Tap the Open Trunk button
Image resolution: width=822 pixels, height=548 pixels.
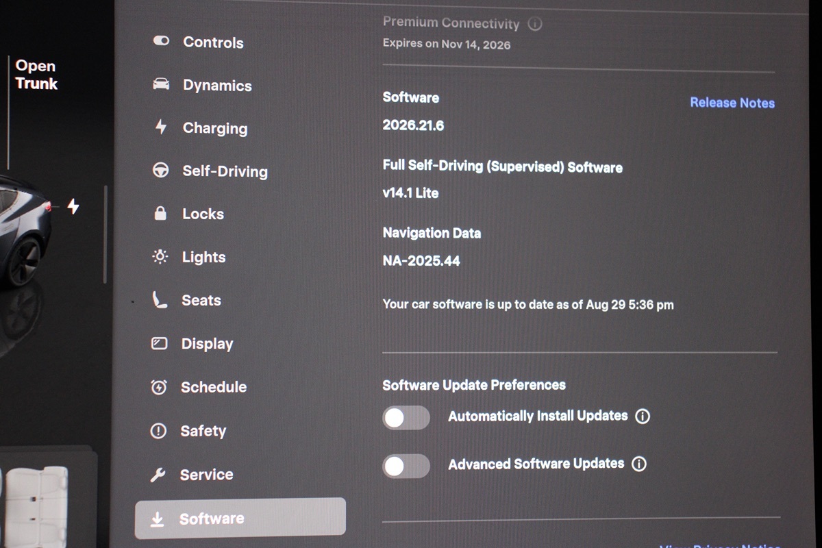tap(36, 75)
